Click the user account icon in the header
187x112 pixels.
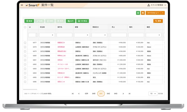click(148, 5)
